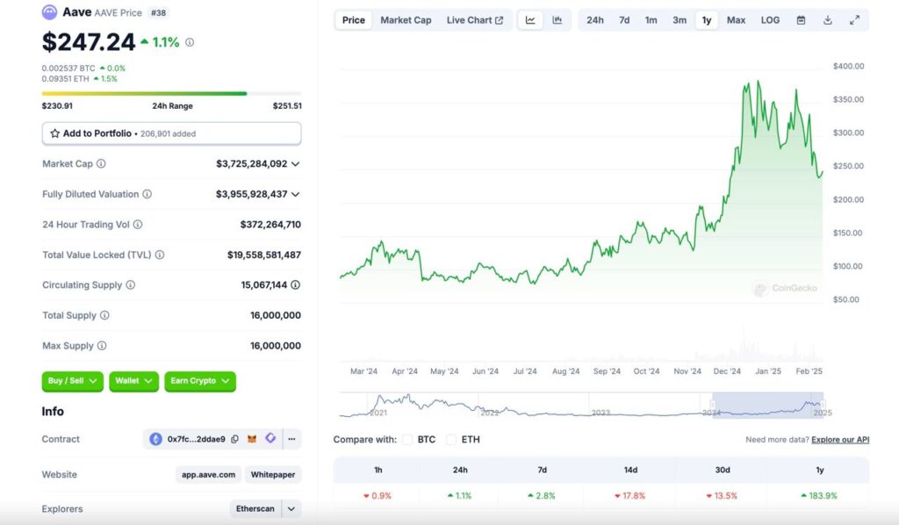Click Add to Portfolio button
Image resolution: width=899 pixels, height=525 pixels.
point(171,133)
